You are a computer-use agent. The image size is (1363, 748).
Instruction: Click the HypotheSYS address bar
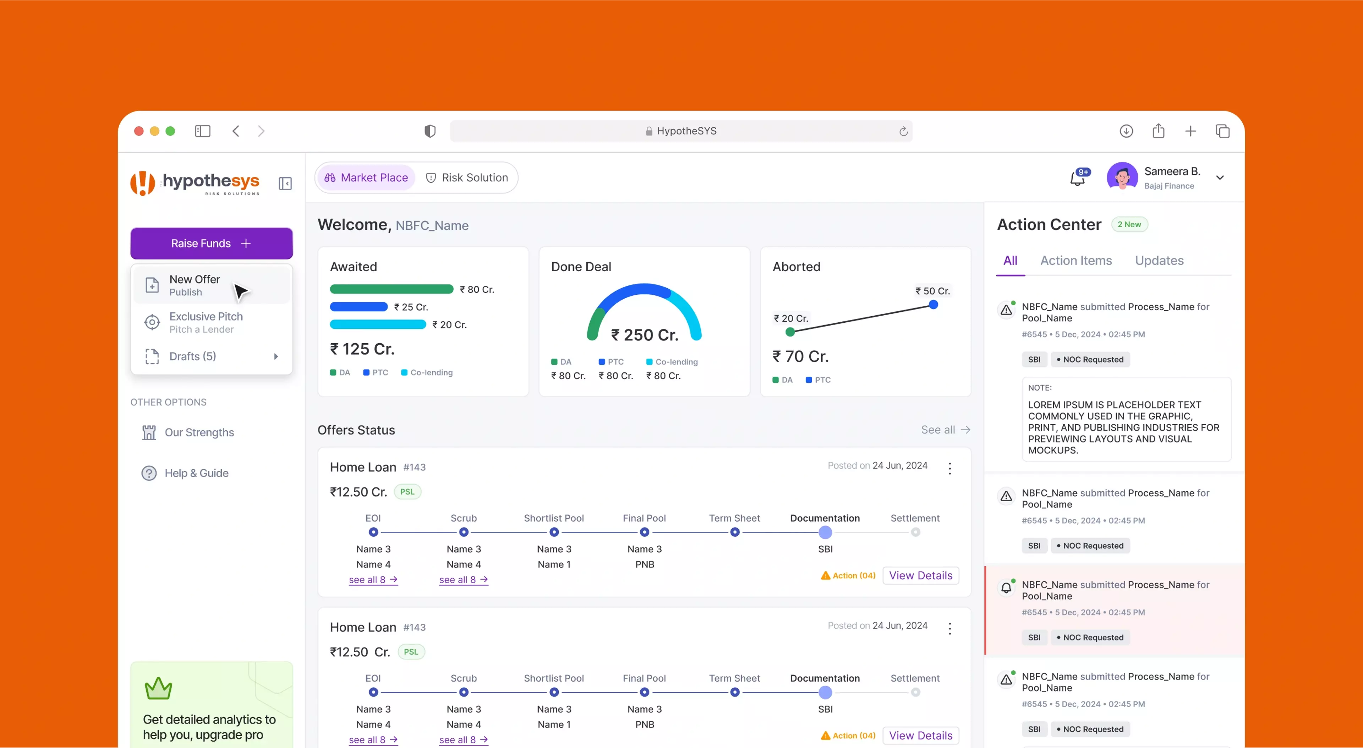(681, 131)
